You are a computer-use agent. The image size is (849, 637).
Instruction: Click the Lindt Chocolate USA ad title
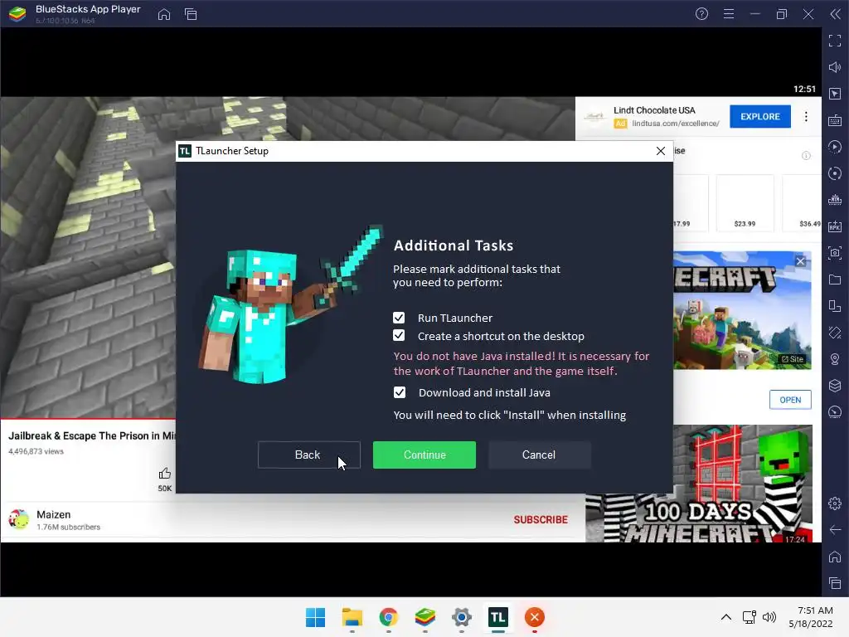(x=654, y=110)
